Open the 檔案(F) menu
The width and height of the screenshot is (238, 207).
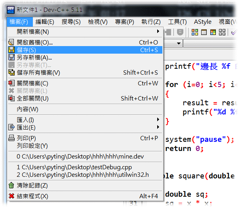pyautogui.click(x=19, y=22)
